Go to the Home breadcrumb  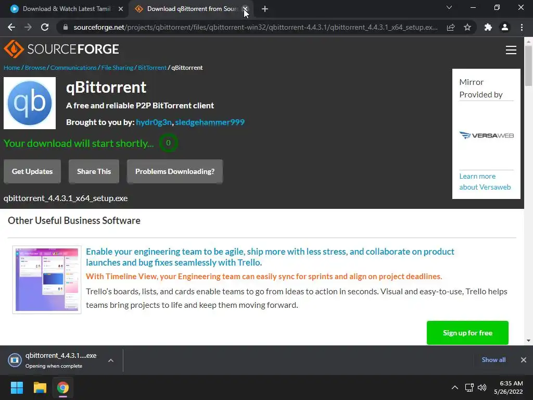[x=12, y=68]
